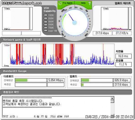Click the network latency graph
The image size is (135, 120).
58,55
